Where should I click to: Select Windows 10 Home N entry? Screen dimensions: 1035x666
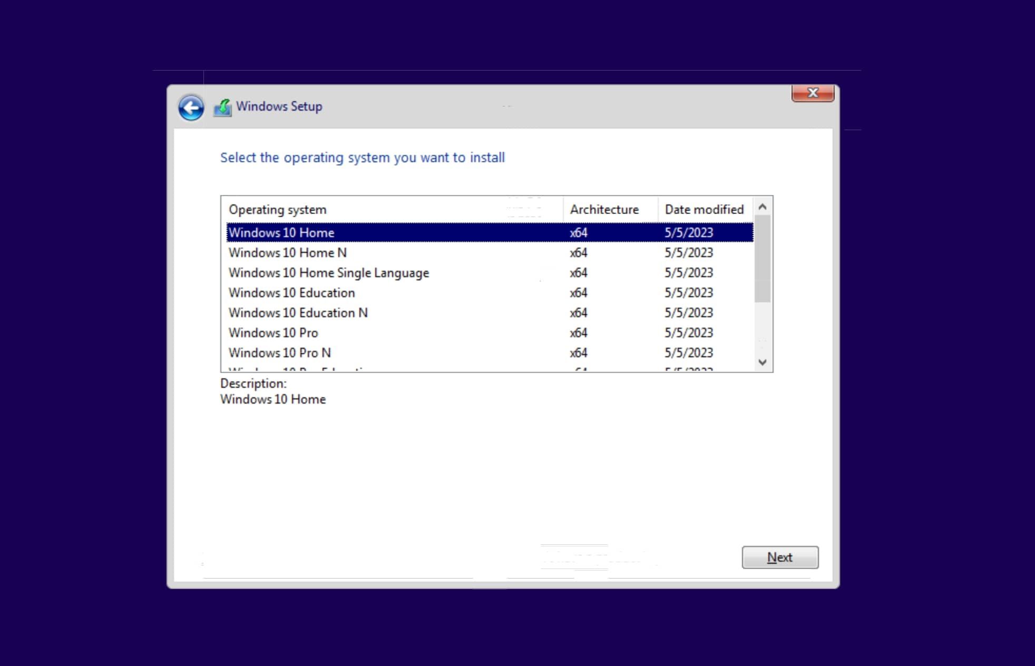click(489, 252)
